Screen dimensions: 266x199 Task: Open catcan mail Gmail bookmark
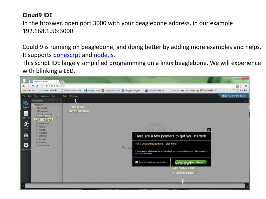(29, 90)
